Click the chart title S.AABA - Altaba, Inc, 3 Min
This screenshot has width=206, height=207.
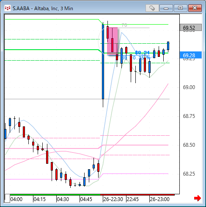point(43,8)
